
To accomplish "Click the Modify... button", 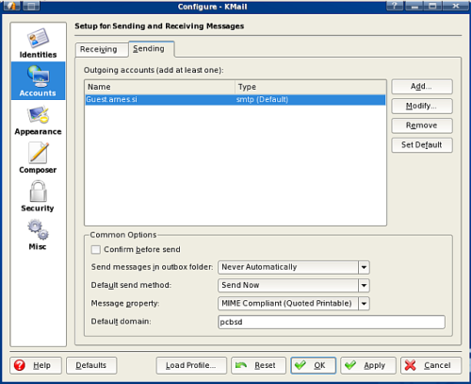I will coord(422,106).
